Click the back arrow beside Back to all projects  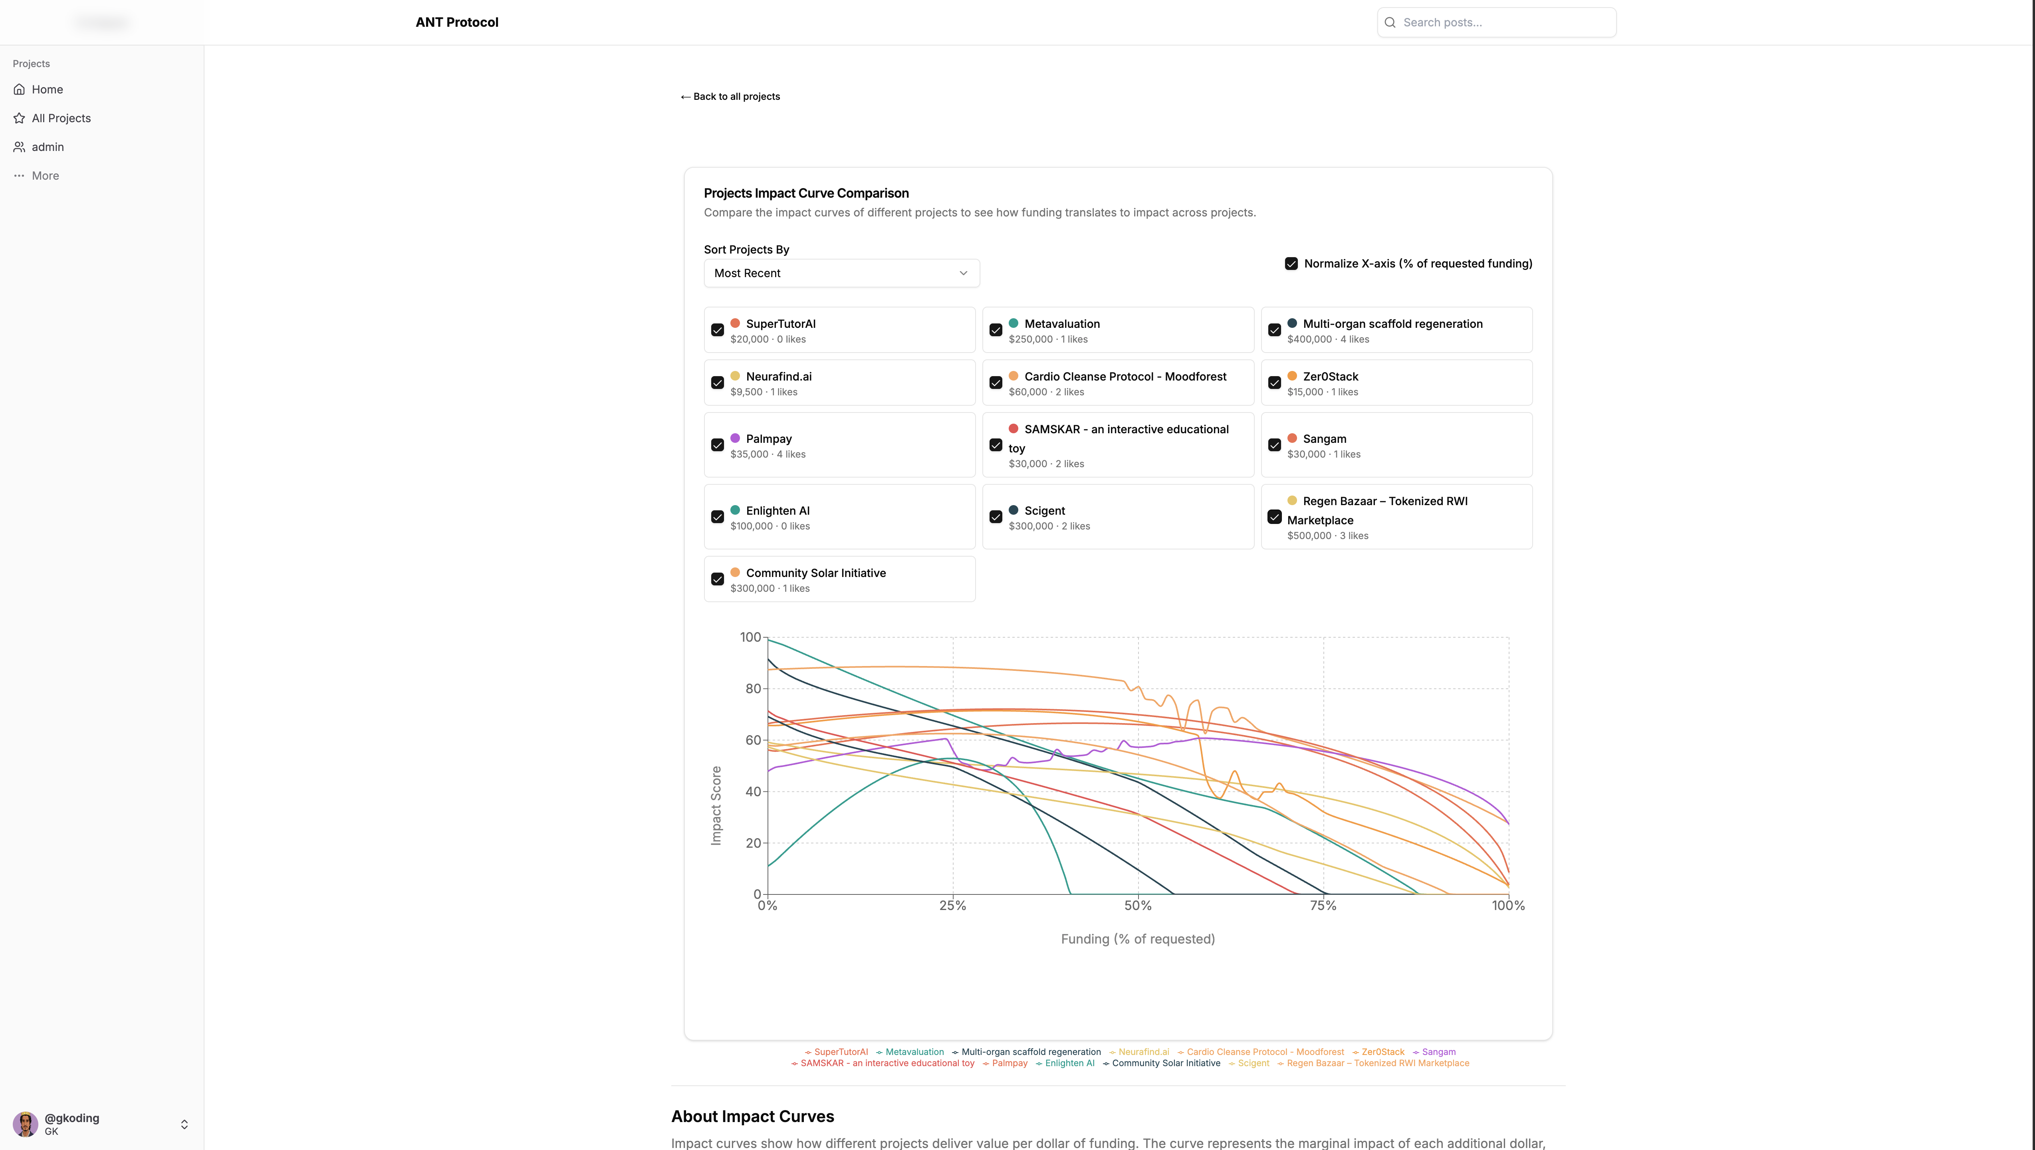685,97
